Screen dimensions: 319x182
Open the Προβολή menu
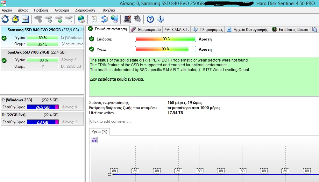(x=41, y=10)
